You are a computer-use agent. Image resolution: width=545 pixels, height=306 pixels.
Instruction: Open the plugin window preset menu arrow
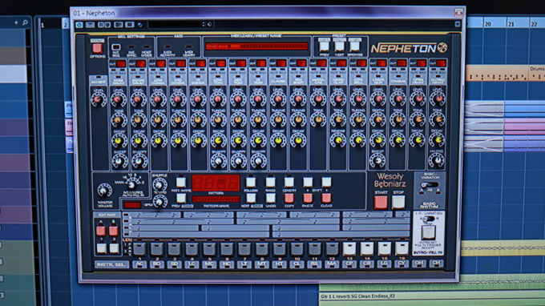coord(458,24)
